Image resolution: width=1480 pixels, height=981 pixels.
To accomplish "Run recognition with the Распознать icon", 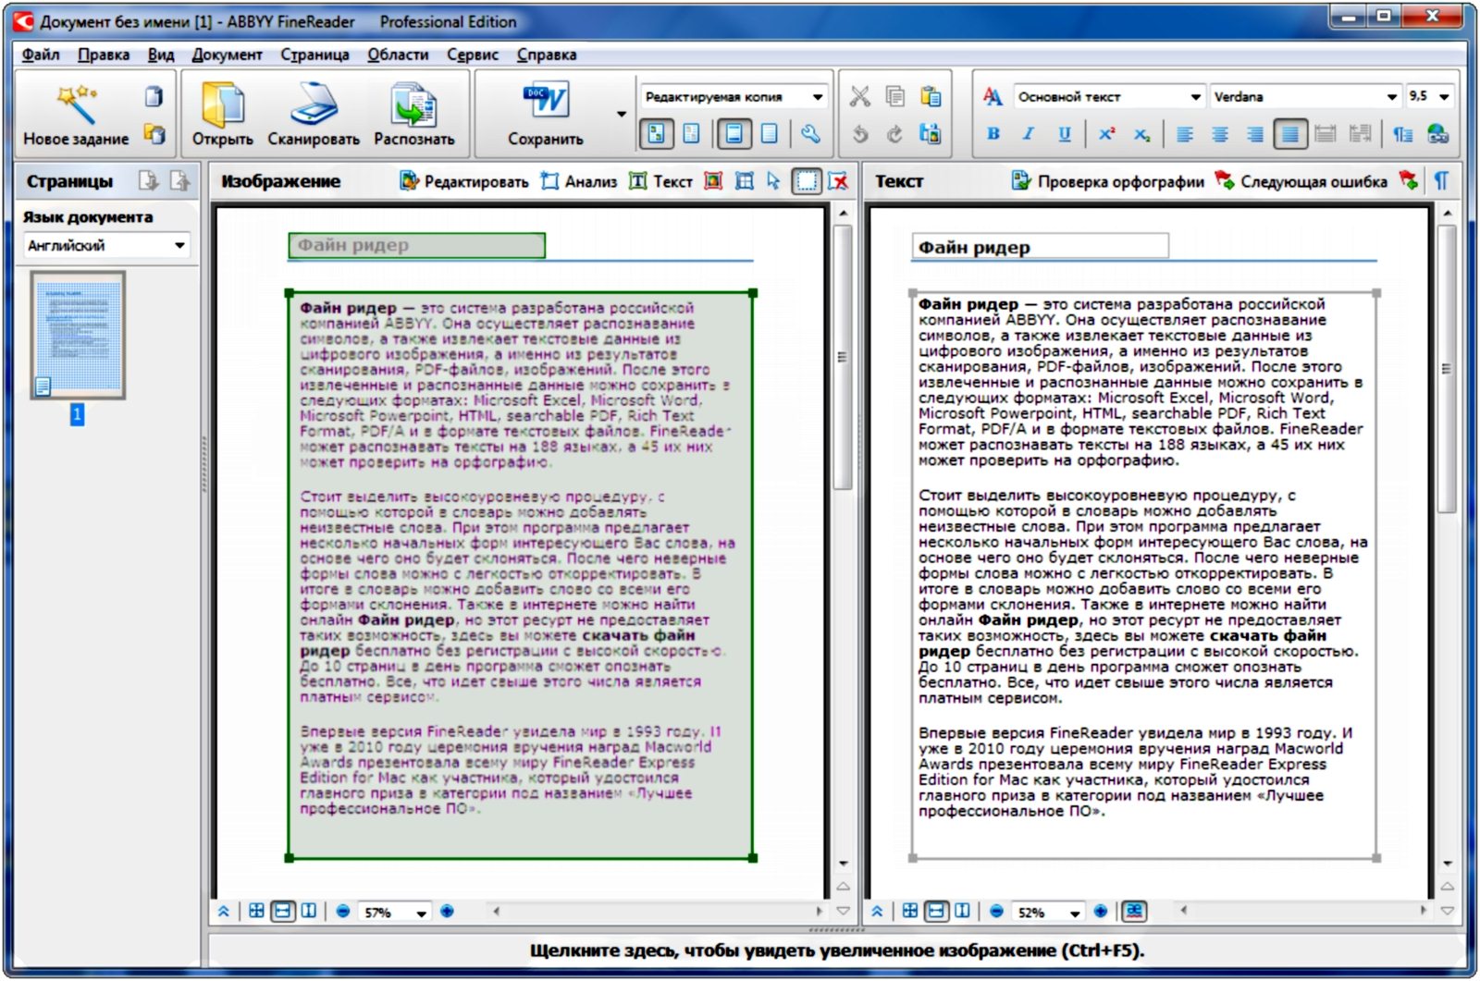I will coord(413,104).
